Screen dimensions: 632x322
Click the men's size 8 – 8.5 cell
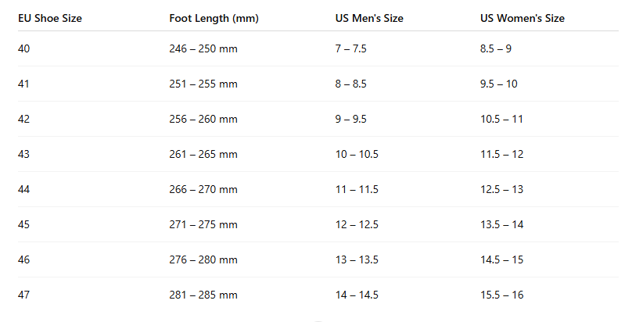pyautogui.click(x=351, y=84)
